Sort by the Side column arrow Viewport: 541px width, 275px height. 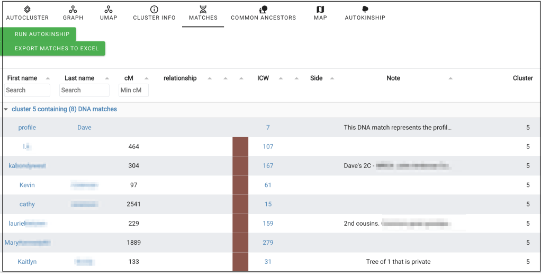[332, 78]
